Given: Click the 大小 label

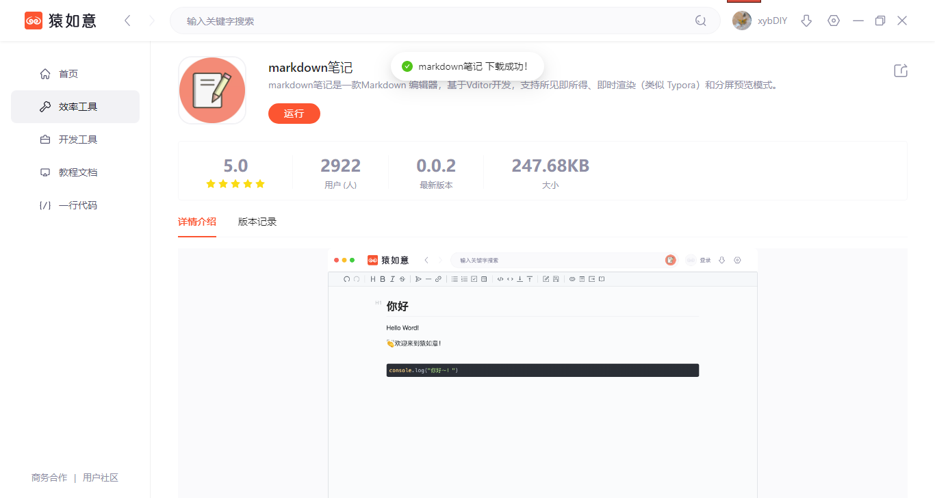Looking at the screenshot, I should pos(550,185).
